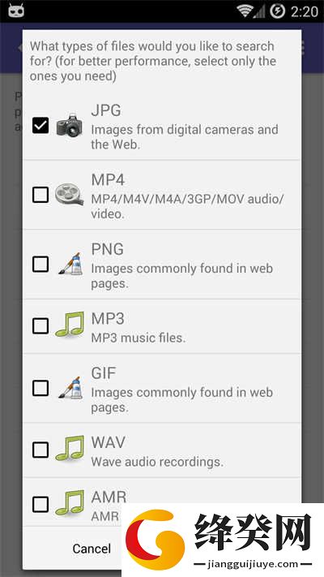
Task: Click the music note icon beside AMR
Action: [x=70, y=503]
